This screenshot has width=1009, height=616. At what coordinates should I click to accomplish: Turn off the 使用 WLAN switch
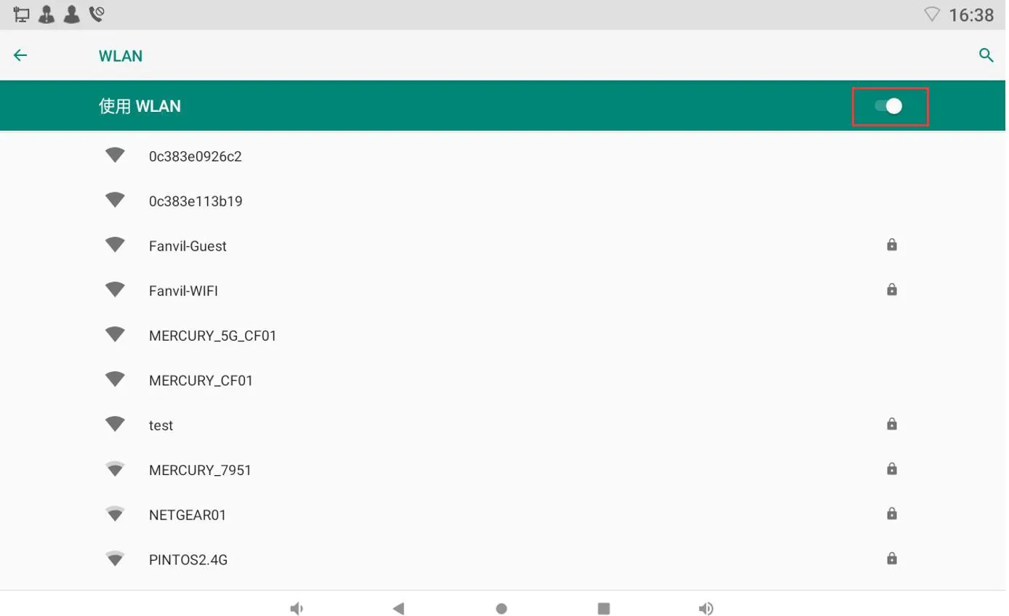[x=889, y=107]
